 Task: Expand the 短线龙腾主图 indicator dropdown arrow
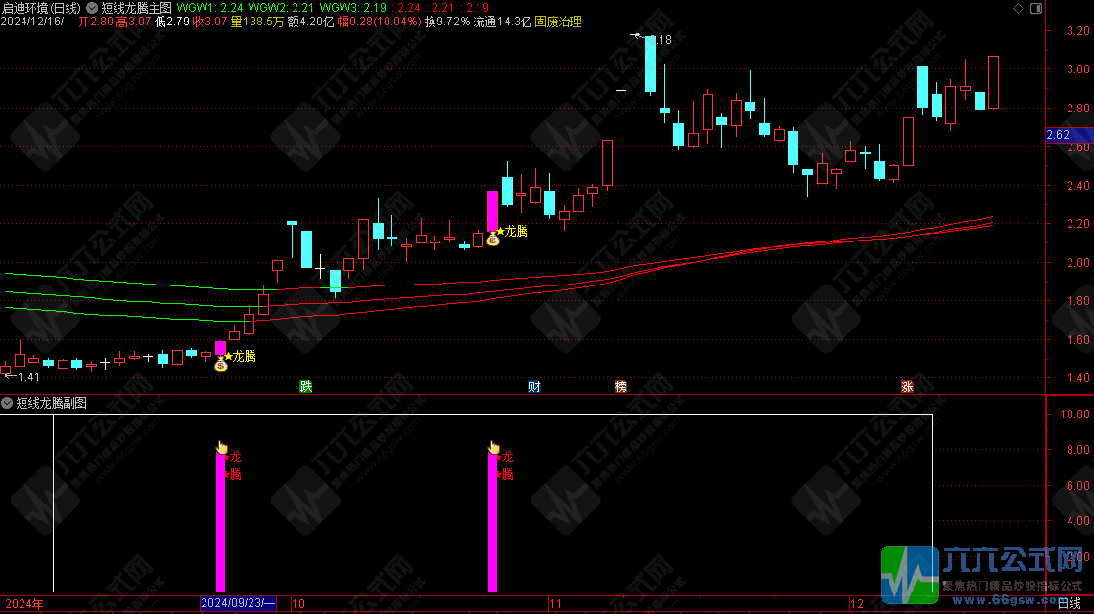click(92, 8)
